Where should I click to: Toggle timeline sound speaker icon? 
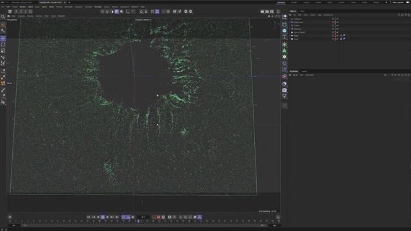133,217
